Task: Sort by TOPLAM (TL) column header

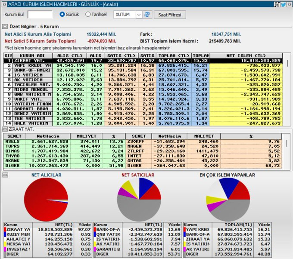Action: 174,55
